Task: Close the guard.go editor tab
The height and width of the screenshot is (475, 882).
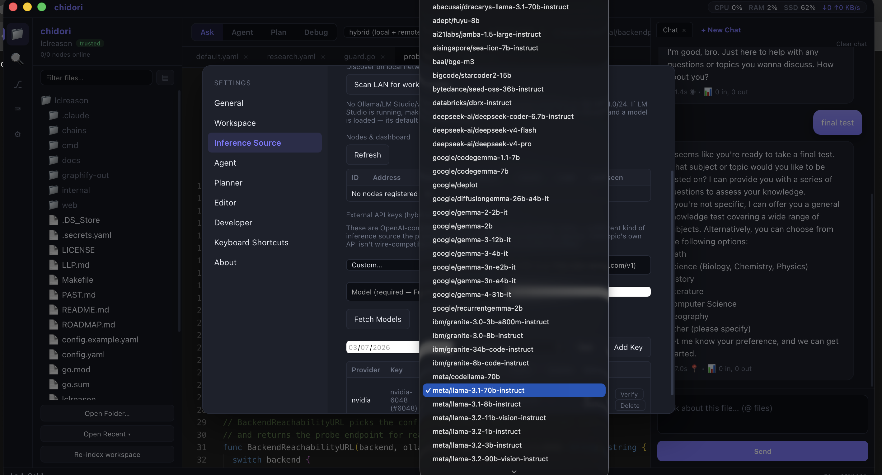Action: tap(383, 57)
